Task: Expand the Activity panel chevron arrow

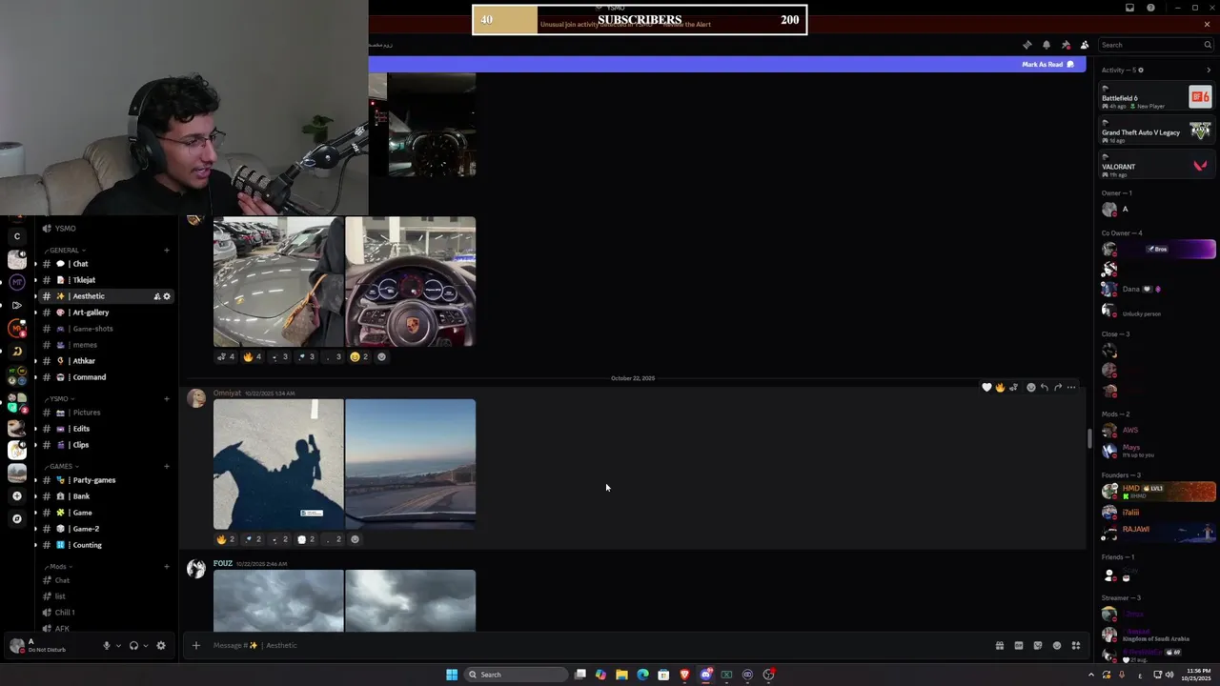Action: (1209, 70)
